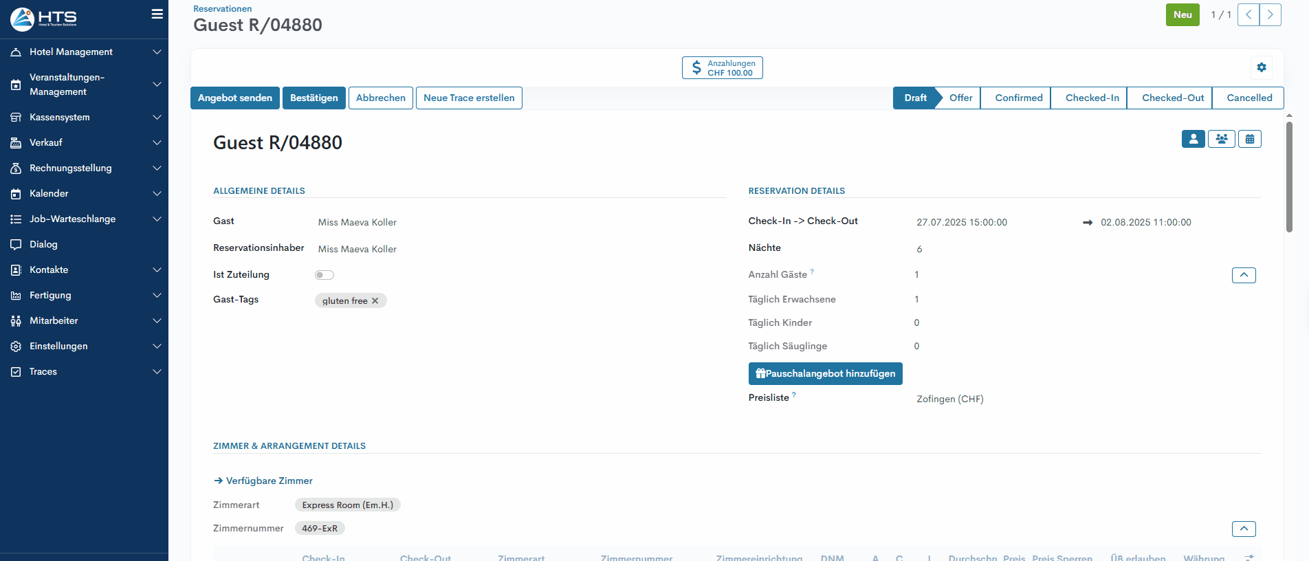Click the Pauschalangebot hinzufügen button
Viewport: 1309px width, 561px height.
[x=825, y=374]
